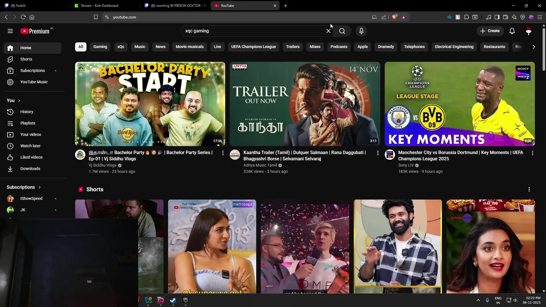Expand the You section chevron
Image resolution: width=546 pixels, height=307 pixels.
coord(19,101)
